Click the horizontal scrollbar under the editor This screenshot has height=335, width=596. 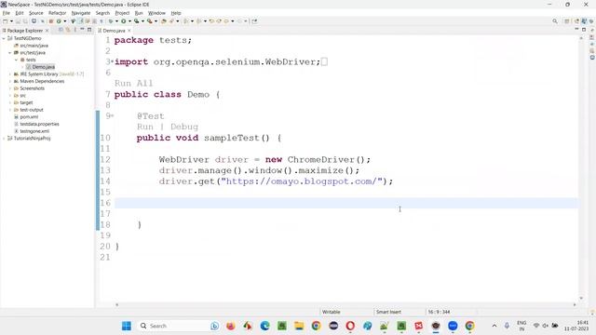pyautogui.click(x=345, y=304)
